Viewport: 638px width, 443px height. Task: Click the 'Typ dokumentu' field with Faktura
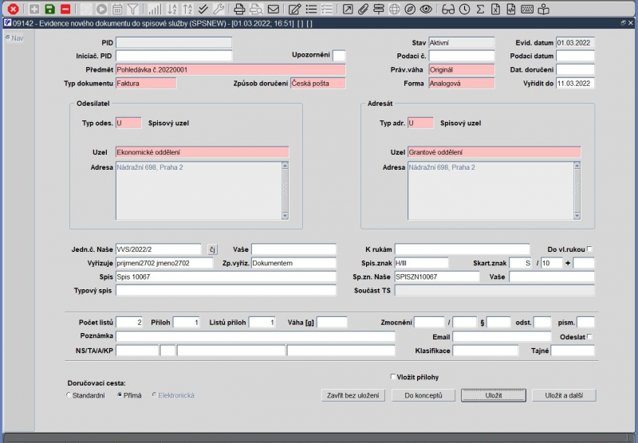click(x=146, y=83)
